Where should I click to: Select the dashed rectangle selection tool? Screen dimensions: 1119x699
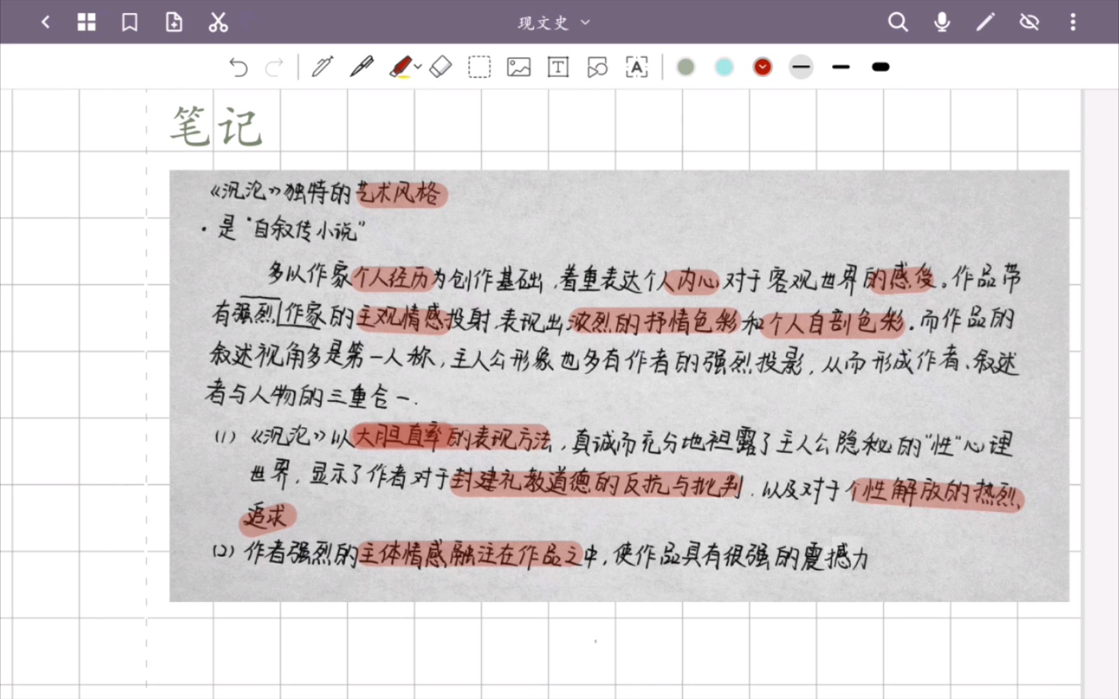[x=479, y=67]
